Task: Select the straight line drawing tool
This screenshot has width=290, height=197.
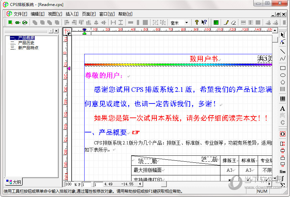Action: coord(283,51)
